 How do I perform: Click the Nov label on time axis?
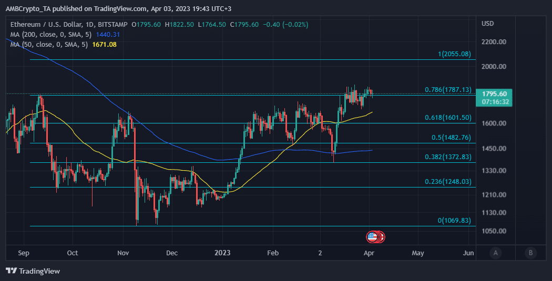(x=123, y=253)
